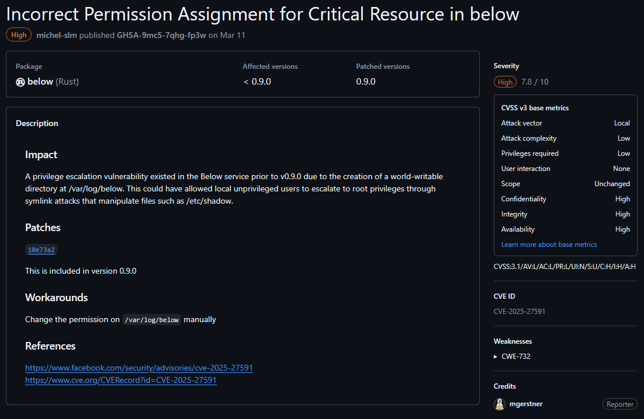Click the High badge under Severity
Image resolution: width=644 pixels, height=419 pixels.
(x=505, y=82)
